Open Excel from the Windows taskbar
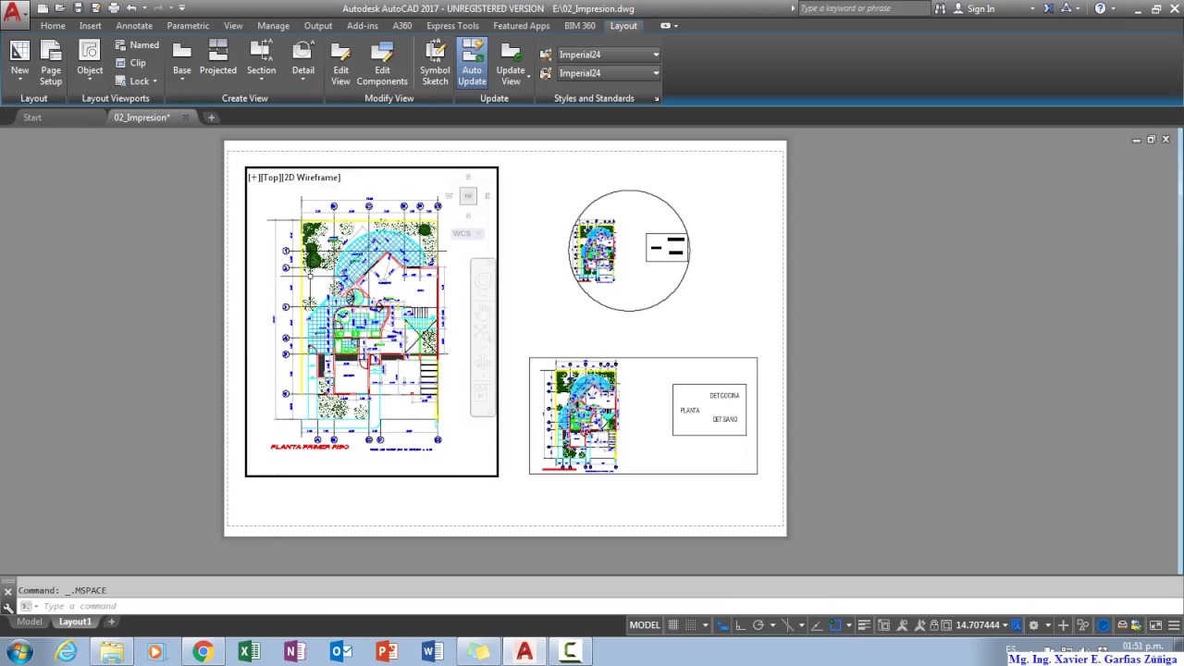Image resolution: width=1184 pixels, height=666 pixels. [249, 652]
